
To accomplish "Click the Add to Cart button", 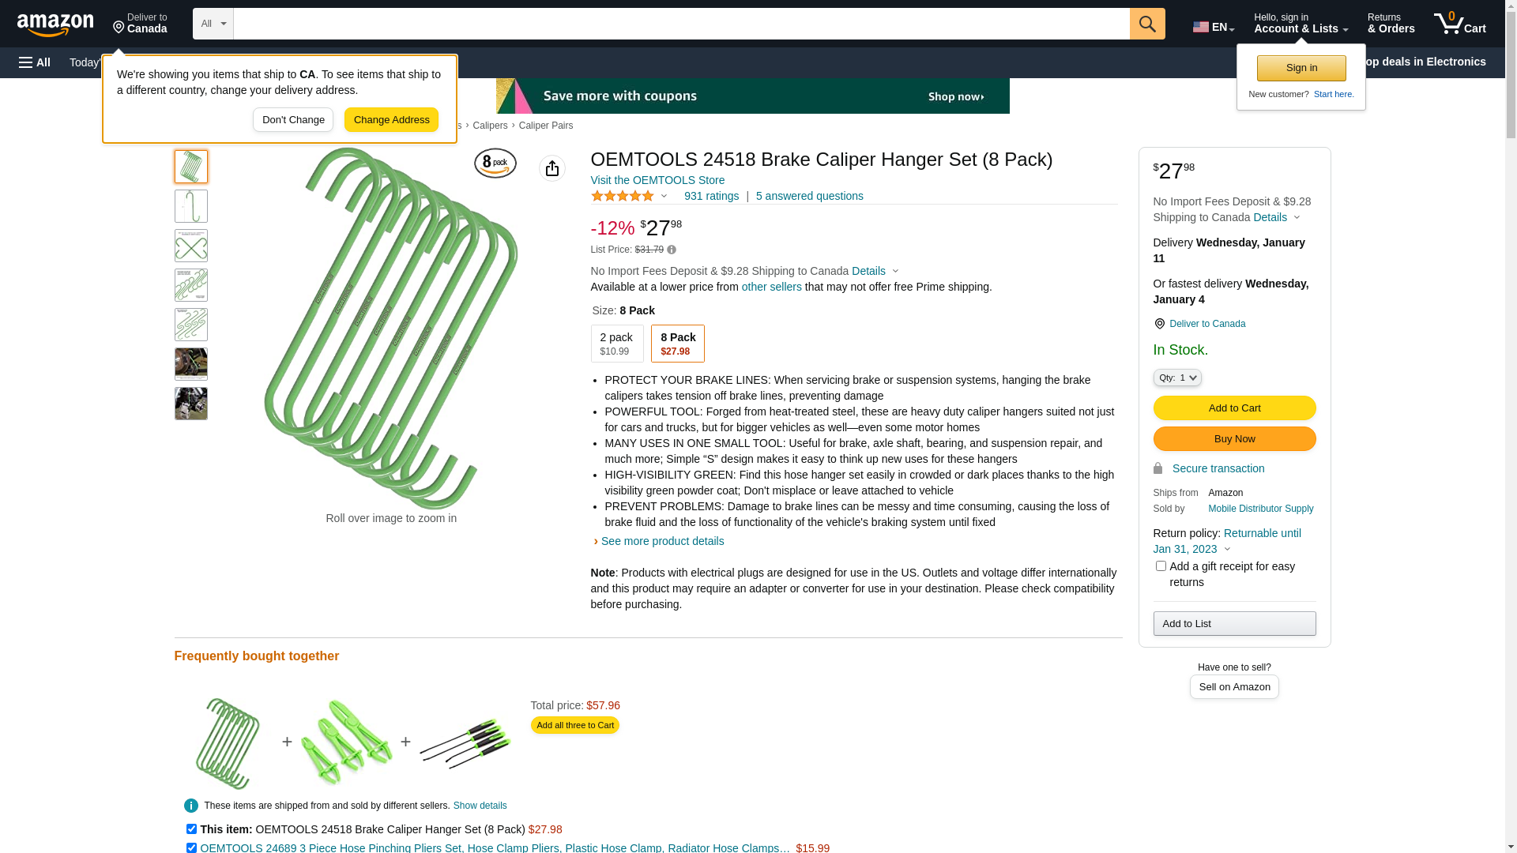I will point(1234,408).
